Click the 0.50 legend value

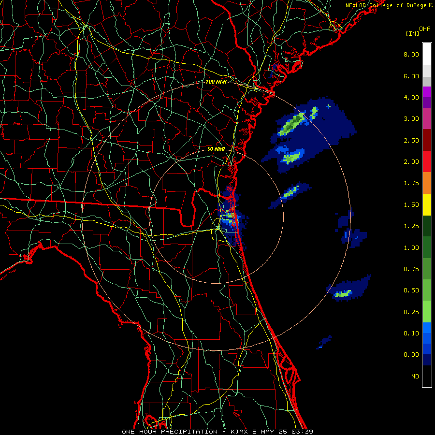pyautogui.click(x=411, y=290)
